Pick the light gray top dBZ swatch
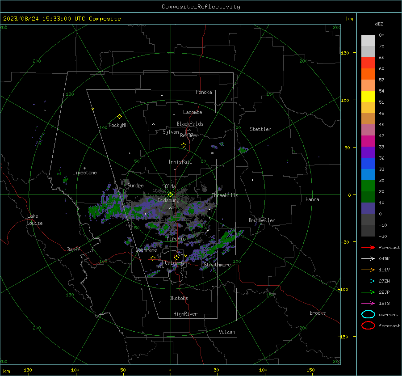 368,41
